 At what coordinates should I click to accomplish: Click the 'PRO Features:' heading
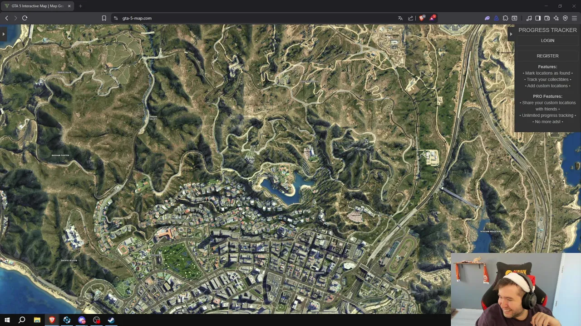(547, 96)
